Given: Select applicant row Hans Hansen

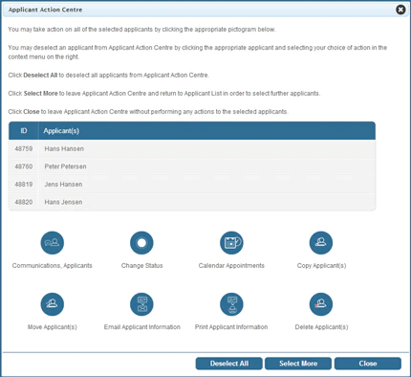Looking at the screenshot, I should 192,148.
